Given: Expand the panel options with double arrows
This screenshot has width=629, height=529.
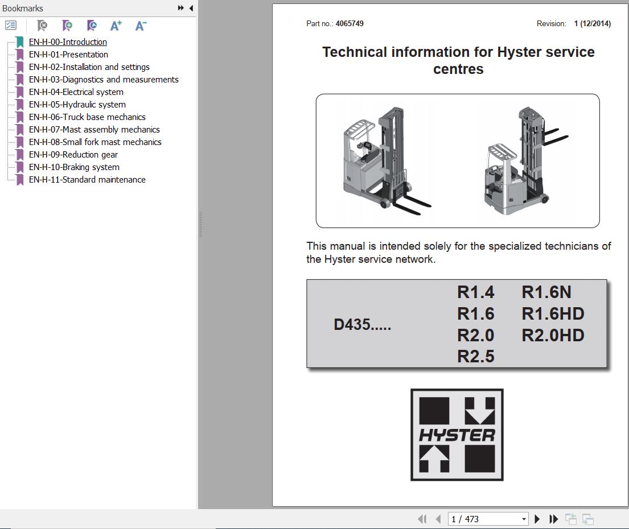Looking at the screenshot, I should coord(180,8).
